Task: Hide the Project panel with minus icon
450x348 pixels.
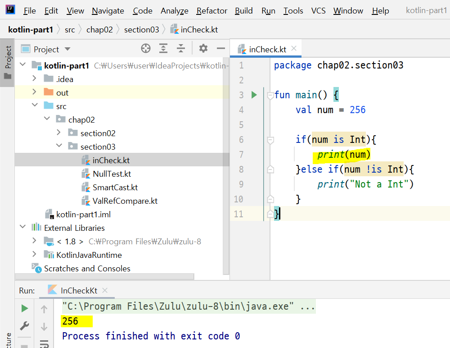Action: click(220, 48)
